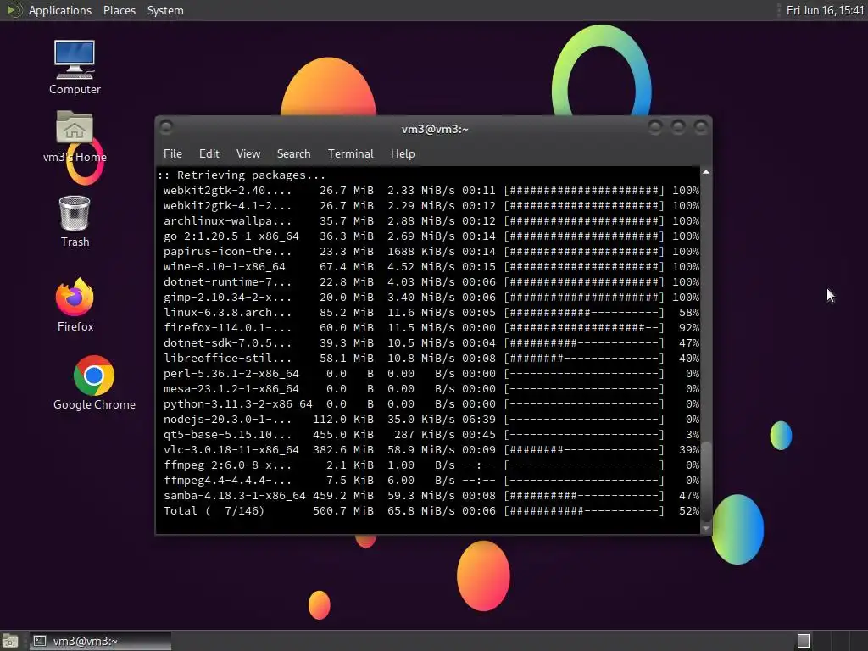Open the System menu
This screenshot has height=651, width=868.
point(165,10)
